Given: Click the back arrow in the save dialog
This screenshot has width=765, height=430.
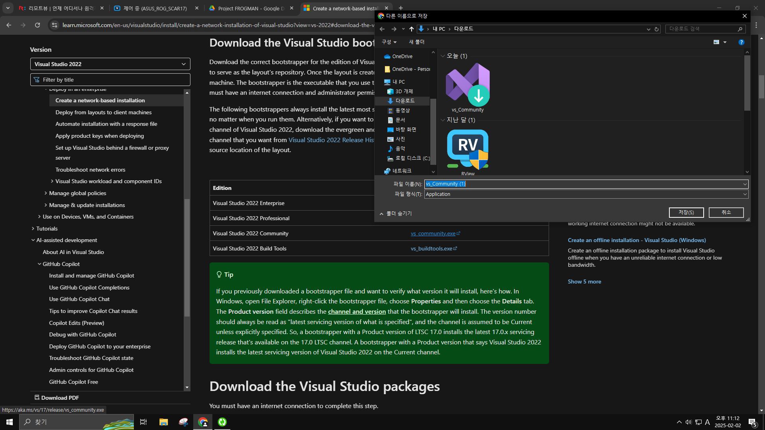Looking at the screenshot, I should pyautogui.click(x=382, y=29).
